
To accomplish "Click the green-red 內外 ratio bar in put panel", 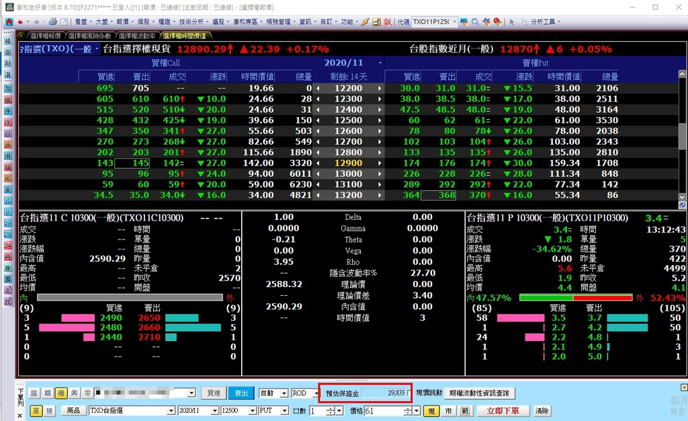I will 576,298.
